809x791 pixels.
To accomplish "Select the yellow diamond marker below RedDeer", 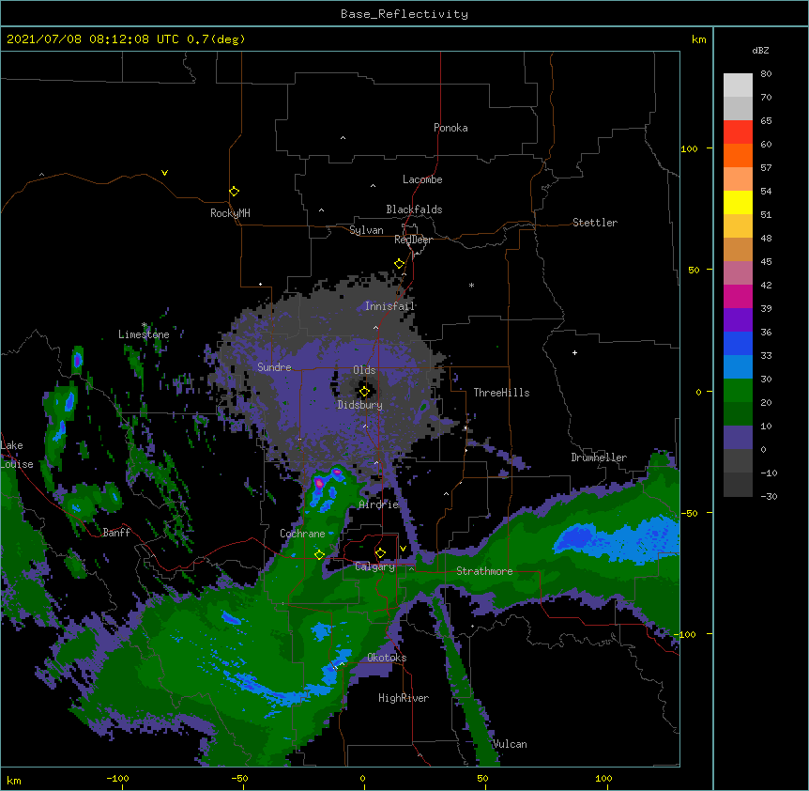I will [x=400, y=264].
